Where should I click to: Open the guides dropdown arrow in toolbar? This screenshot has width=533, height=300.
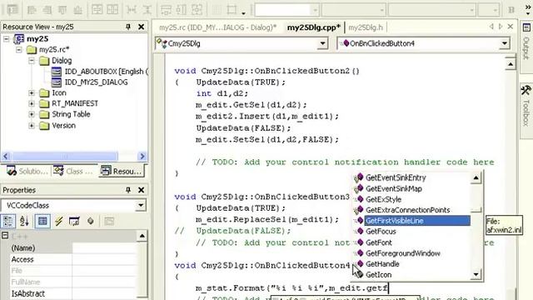pos(243,13)
